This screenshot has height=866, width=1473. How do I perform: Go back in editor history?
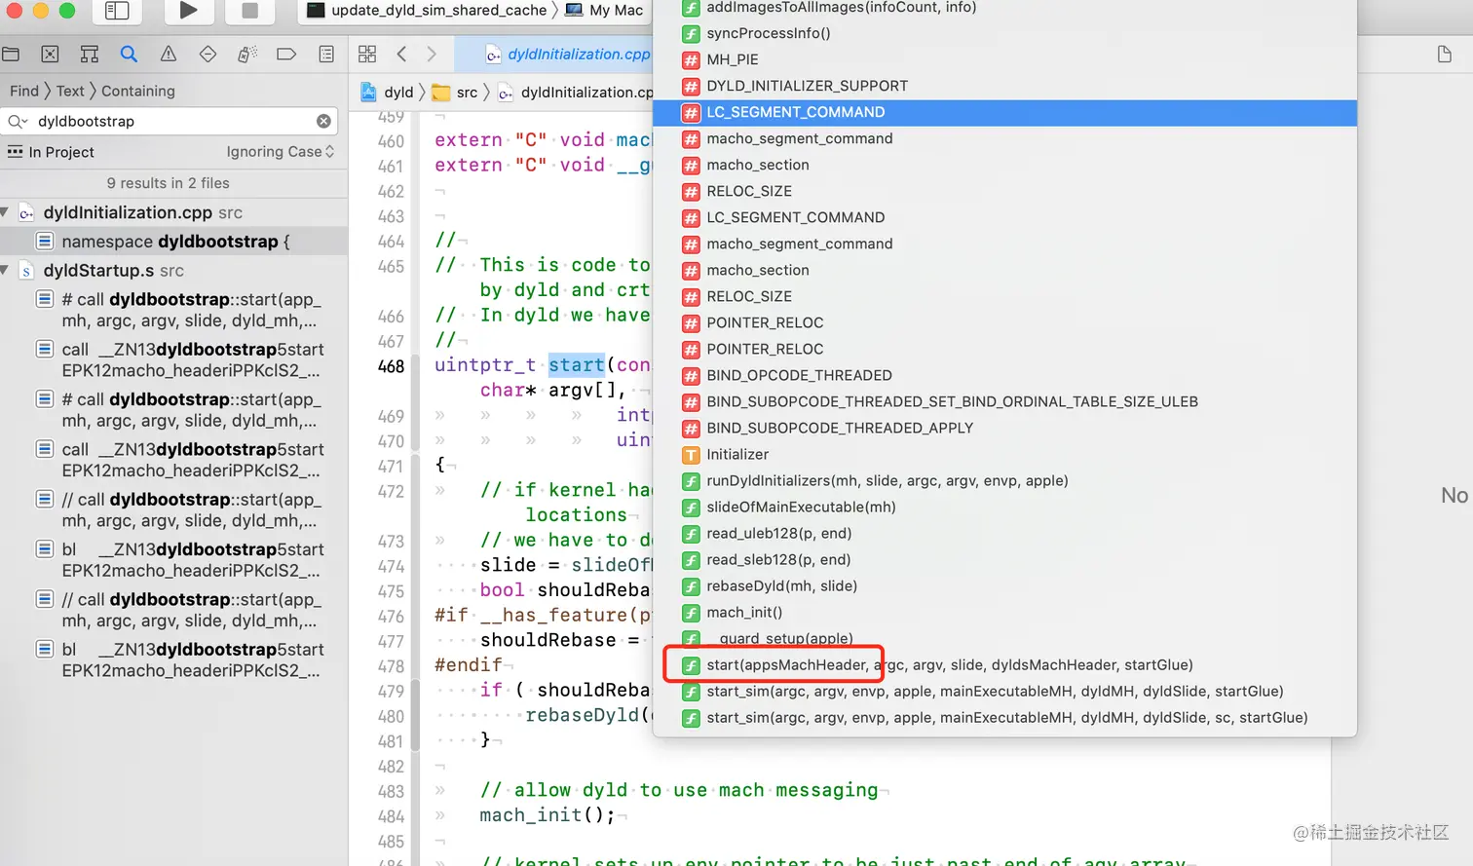(x=401, y=55)
